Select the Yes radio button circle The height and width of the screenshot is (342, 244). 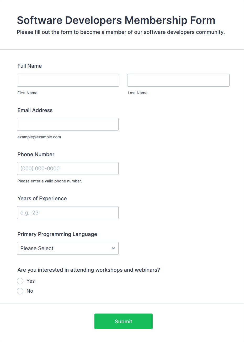[x=20, y=281]
